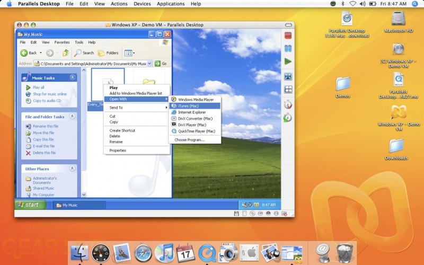This screenshot has width=424, height=265.
Task: Click the Spotlight search icon
Action: click(415, 4)
